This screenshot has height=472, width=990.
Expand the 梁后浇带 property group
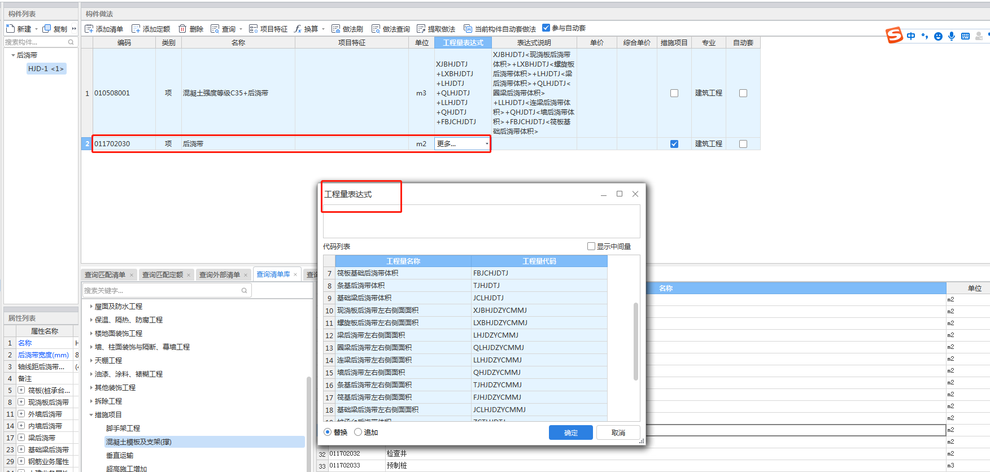tap(21, 438)
